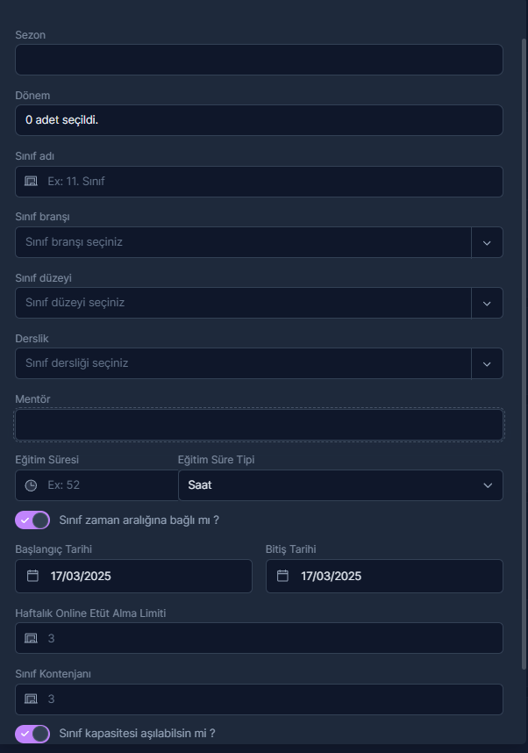Click the Bitiş Tarihi date 17/03/2025
The image size is (528, 753).
(332, 576)
